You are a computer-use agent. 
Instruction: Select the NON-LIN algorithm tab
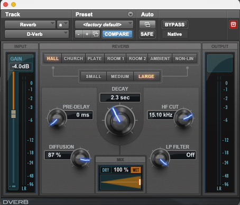click(x=184, y=58)
